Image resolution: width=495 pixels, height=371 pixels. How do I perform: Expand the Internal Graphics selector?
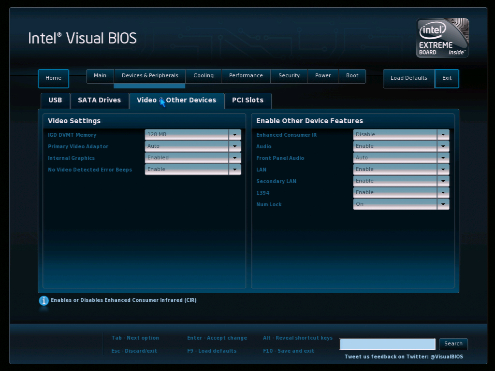(234, 157)
